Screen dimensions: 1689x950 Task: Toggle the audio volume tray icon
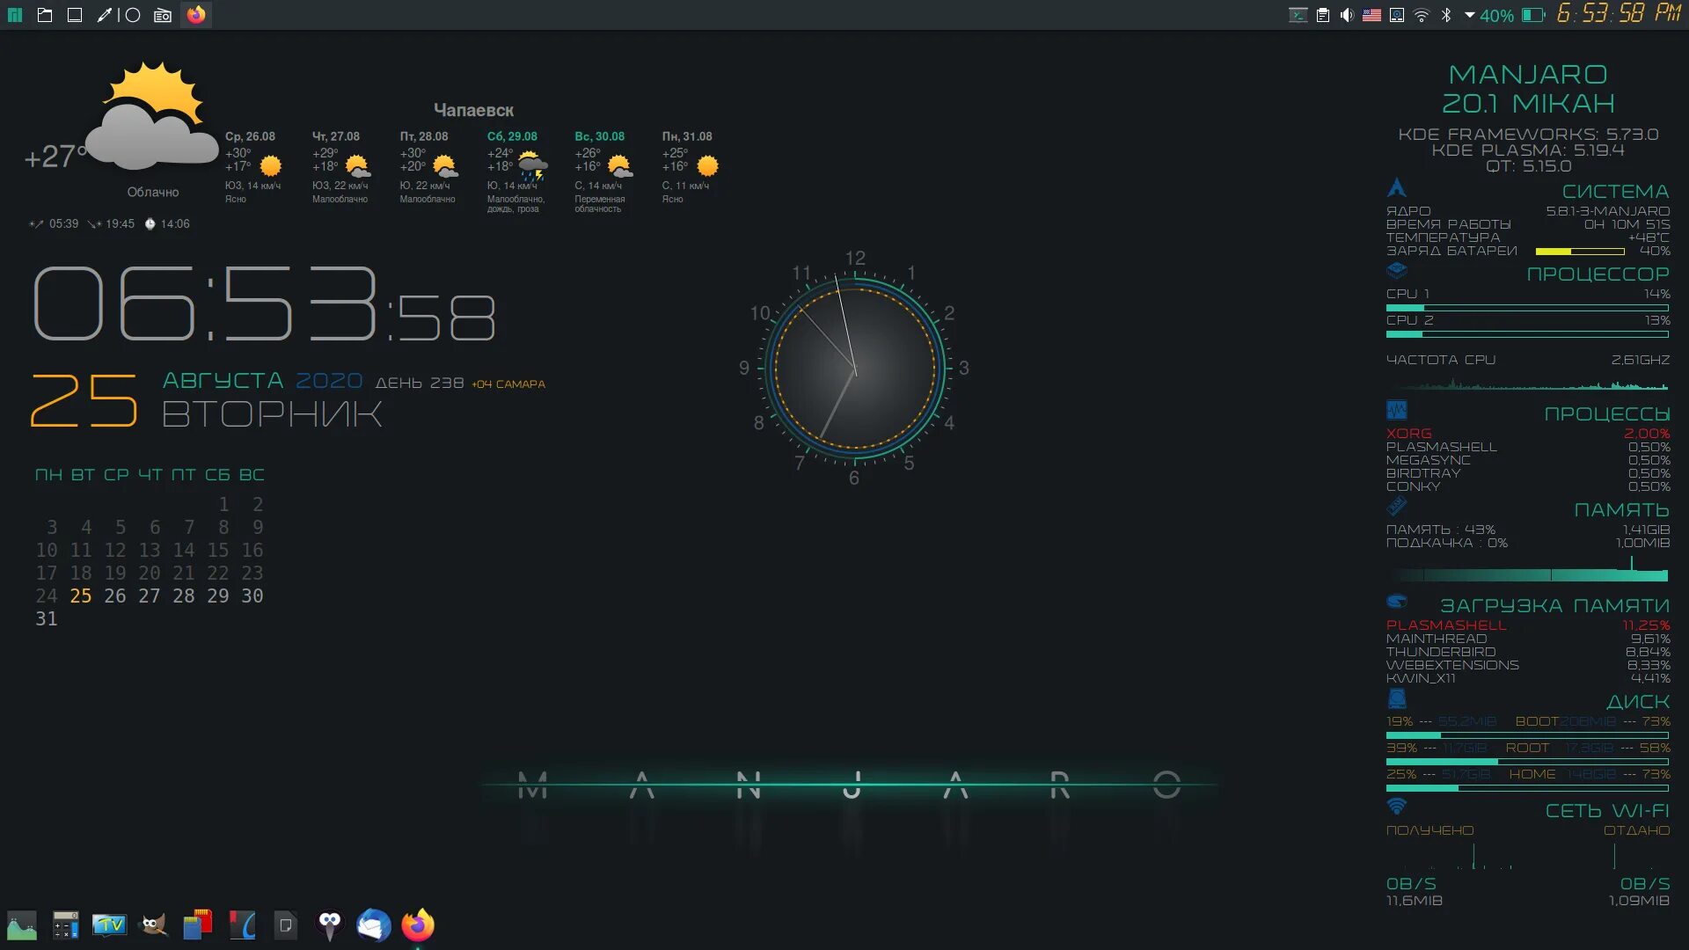point(1347,15)
